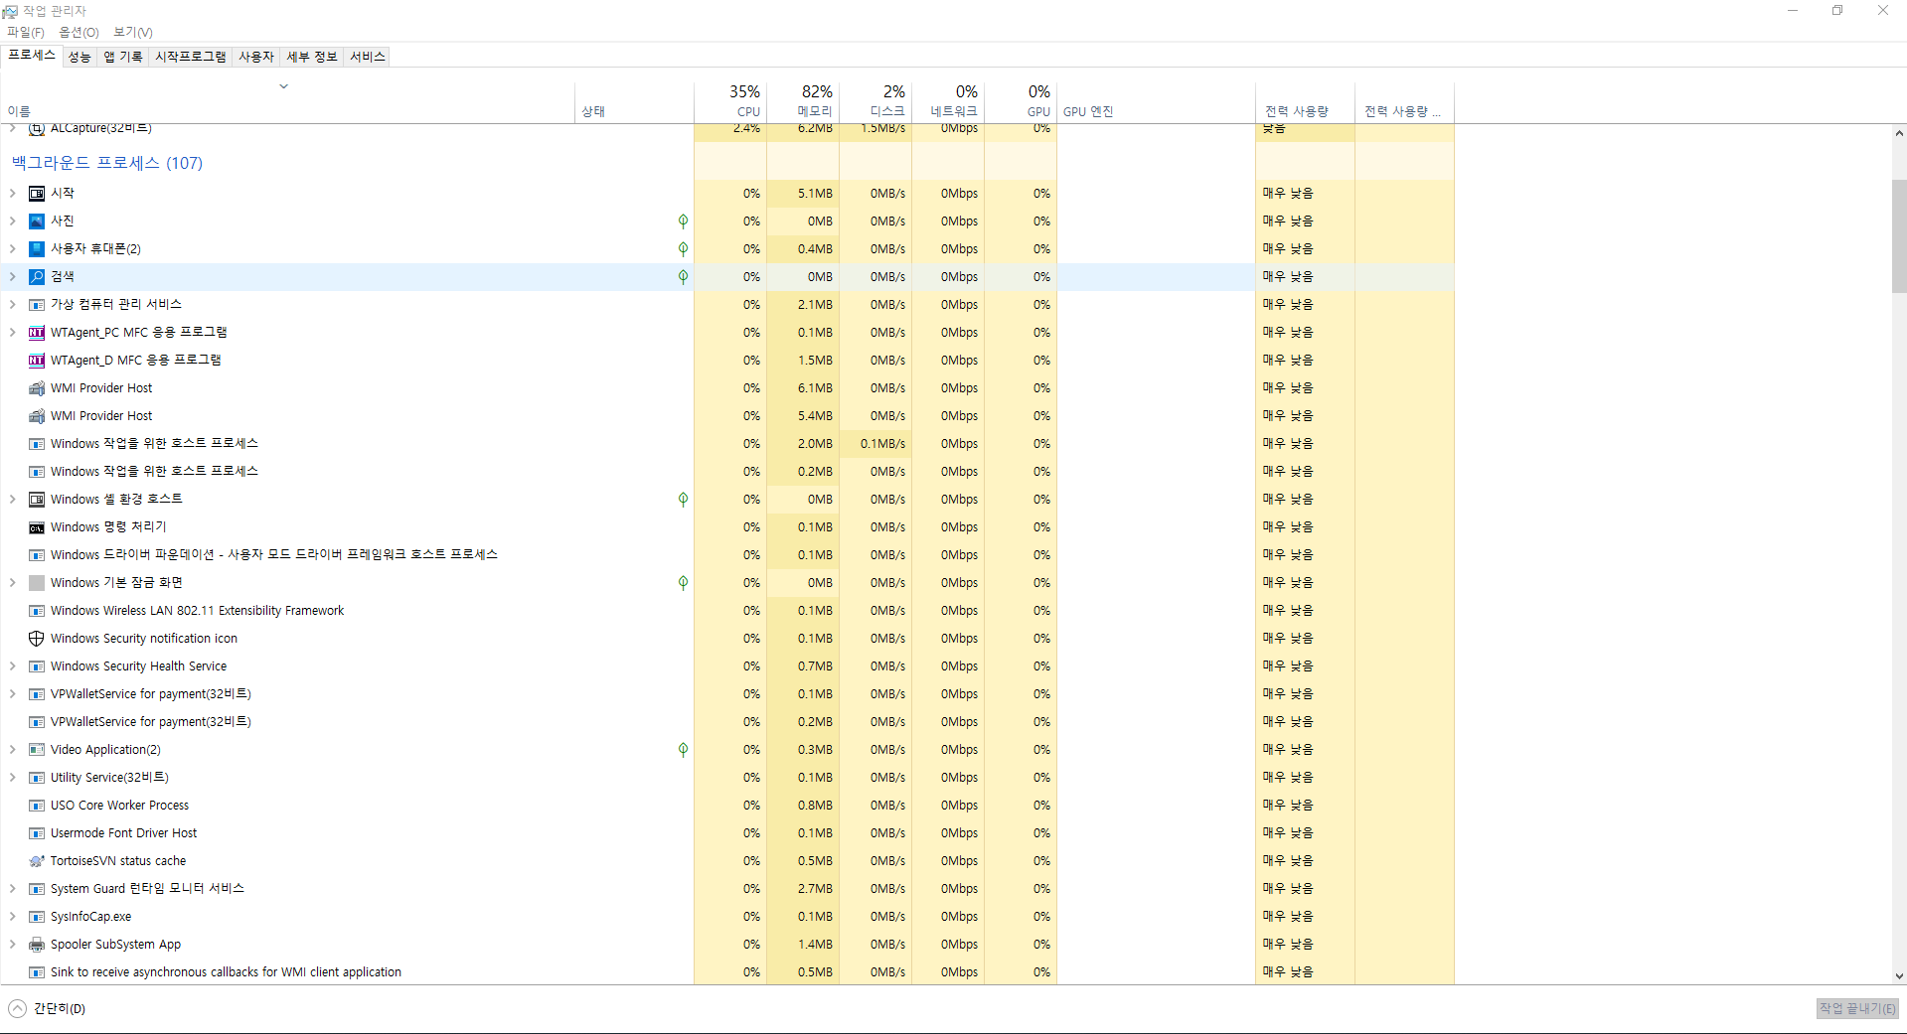The height and width of the screenshot is (1034, 1907).
Task: Click the scrollbar down arrow
Action: [x=1899, y=976]
